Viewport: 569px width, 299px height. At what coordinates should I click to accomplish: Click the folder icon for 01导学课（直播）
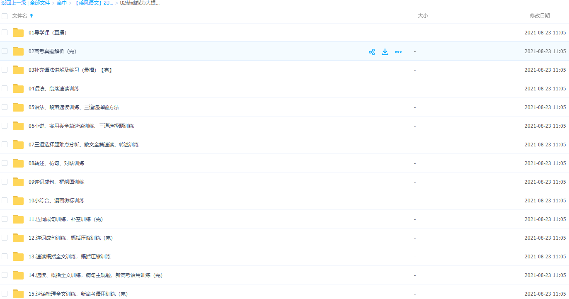click(18, 33)
